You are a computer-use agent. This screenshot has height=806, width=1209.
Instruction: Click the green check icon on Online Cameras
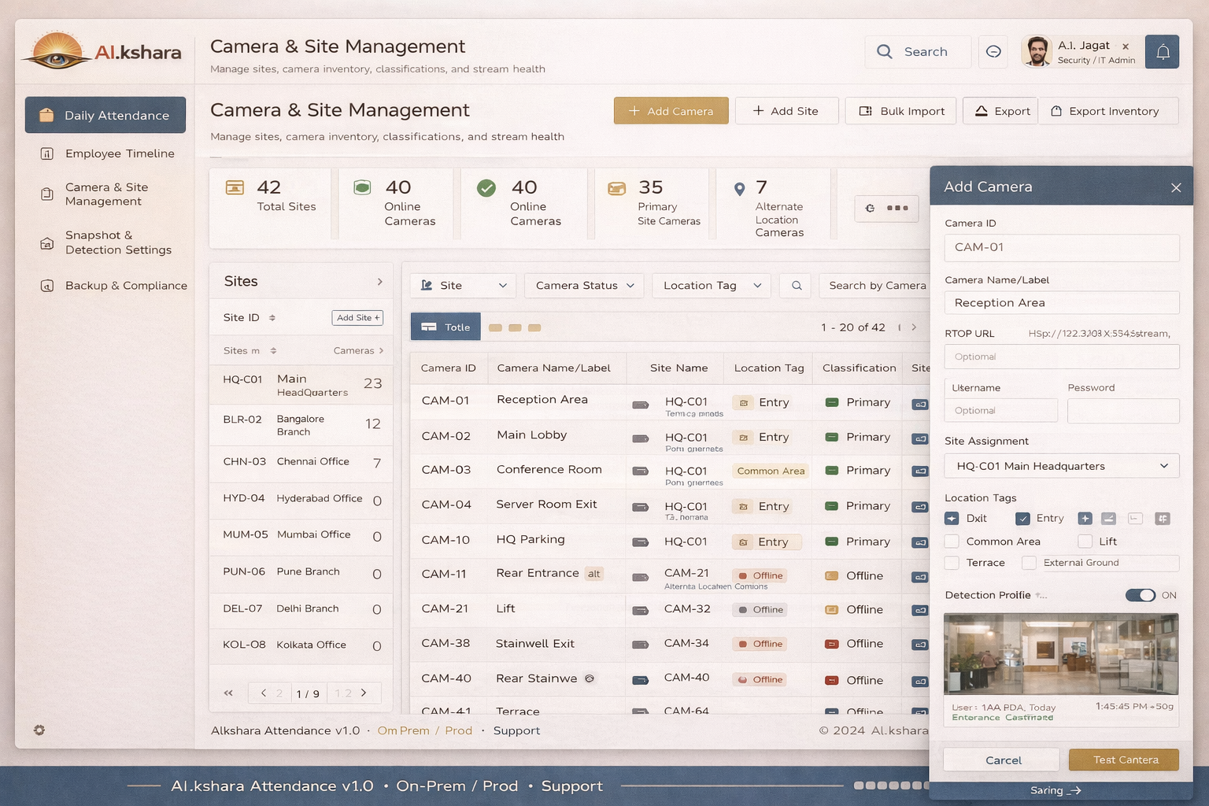pos(486,187)
